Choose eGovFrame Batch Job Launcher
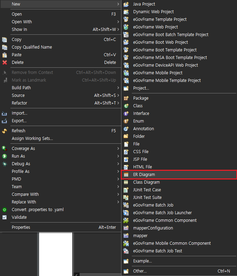 pyautogui.click(x=179, y=213)
